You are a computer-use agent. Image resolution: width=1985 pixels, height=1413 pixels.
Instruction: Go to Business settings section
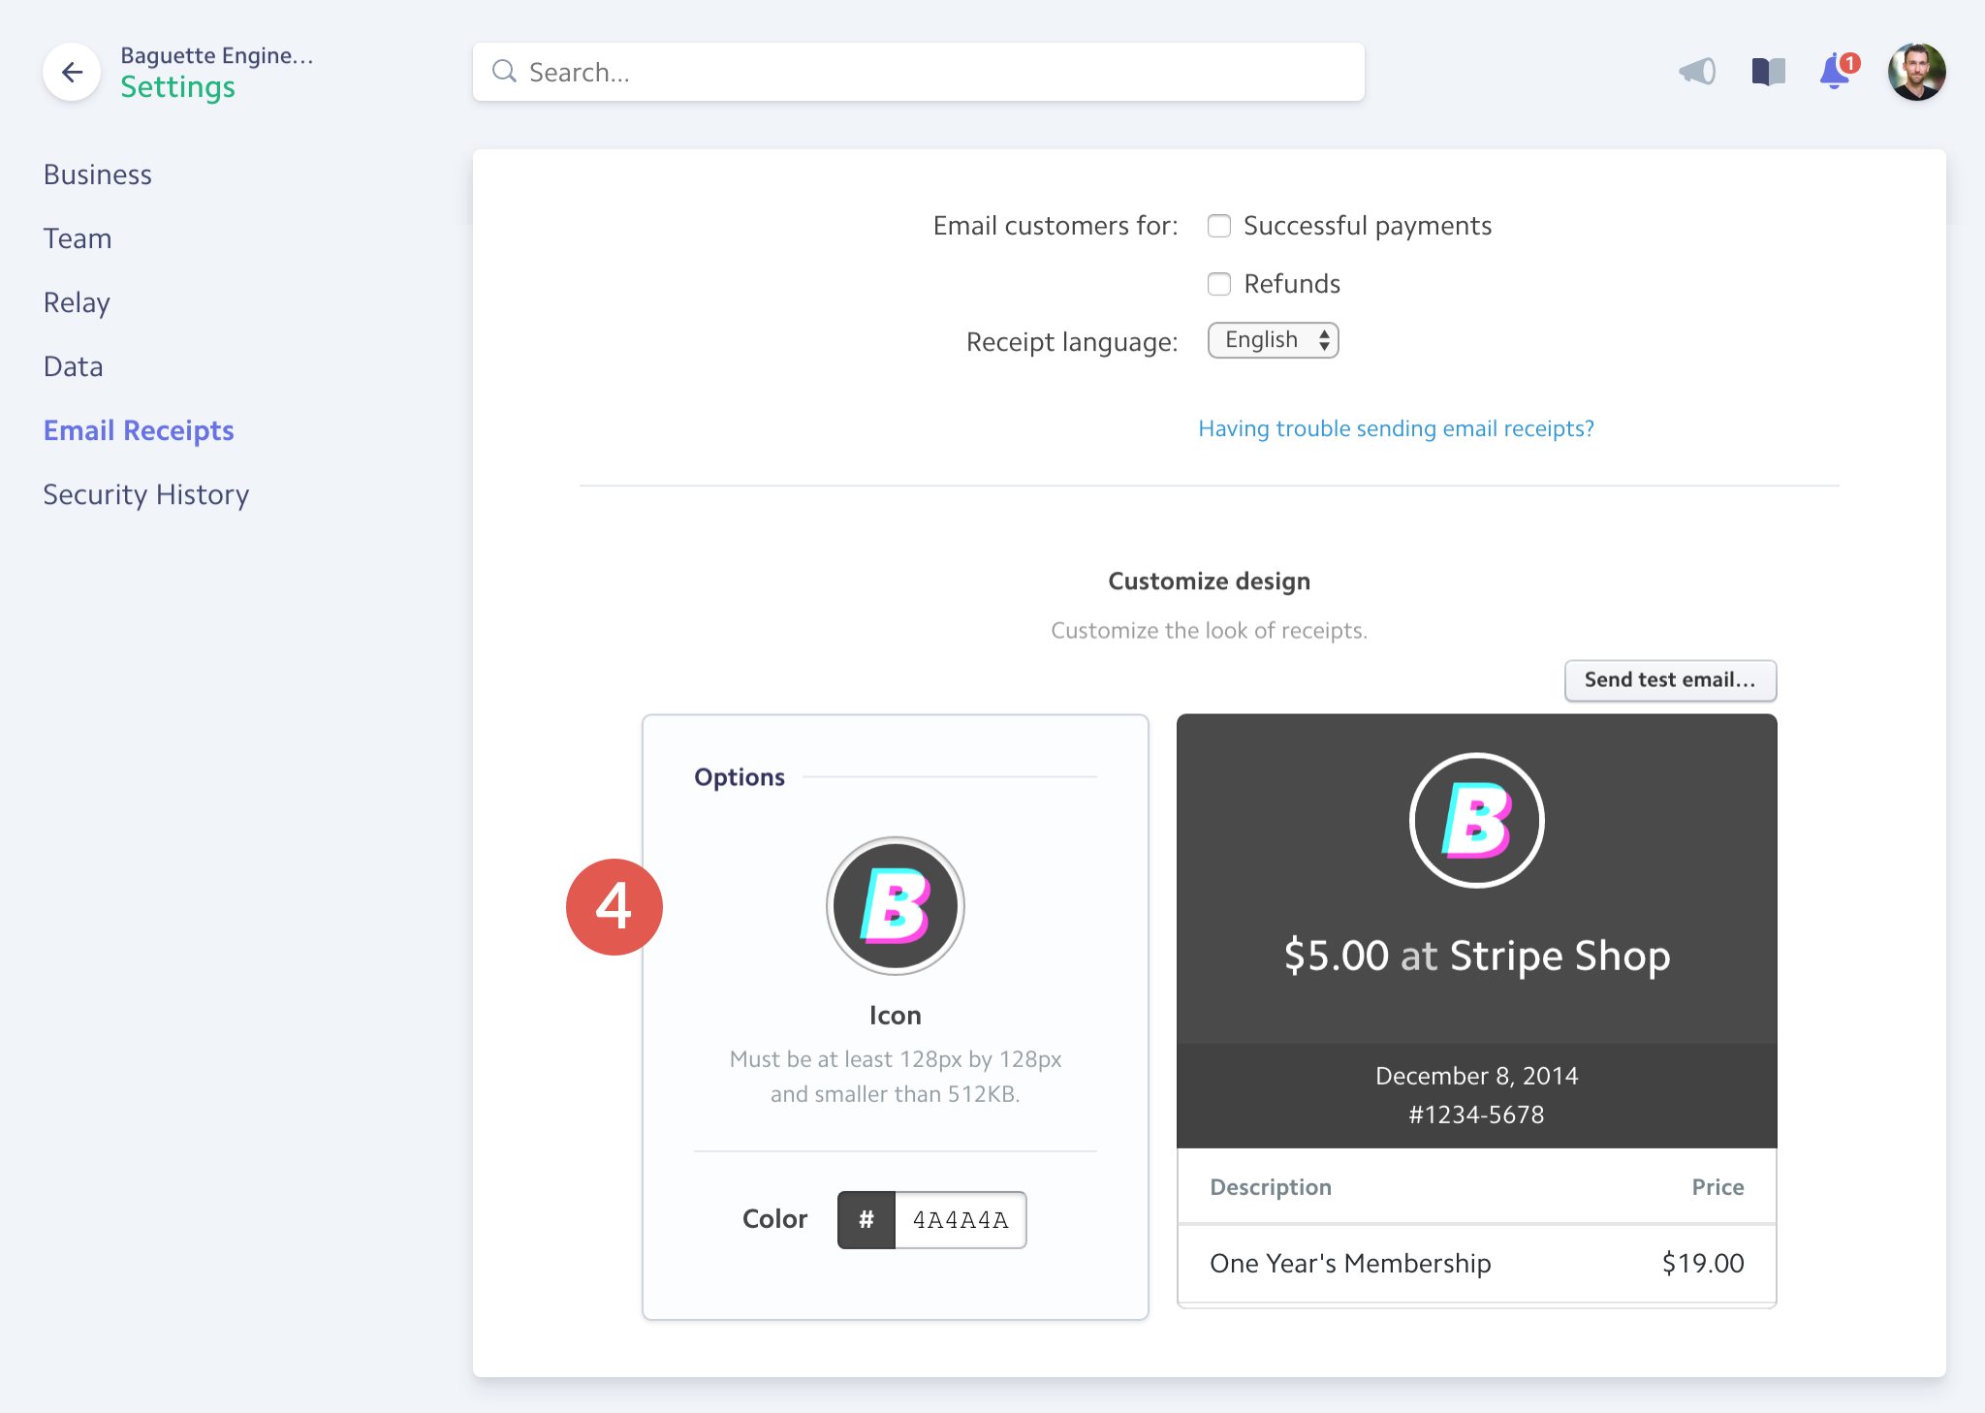(x=98, y=174)
